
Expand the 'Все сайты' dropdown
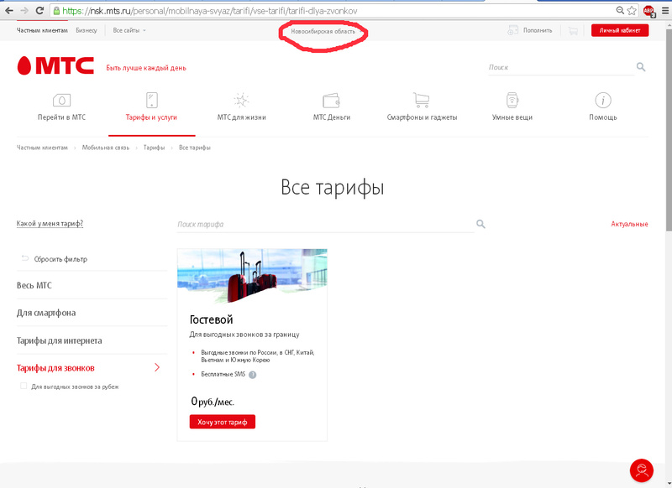click(x=129, y=30)
